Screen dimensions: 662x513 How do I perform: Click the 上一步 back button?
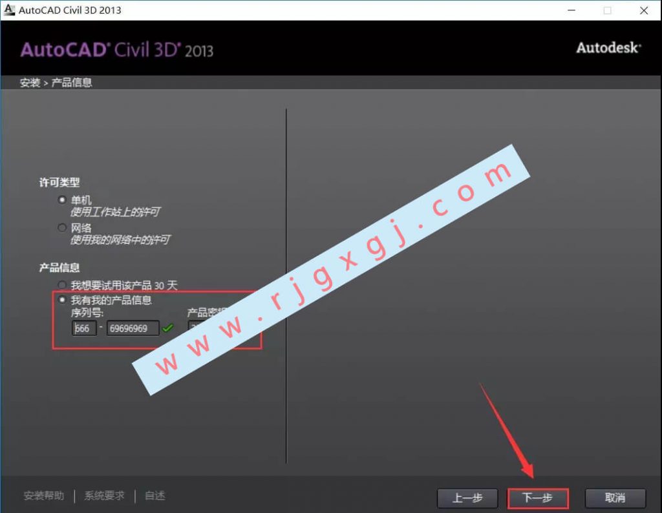(467, 498)
